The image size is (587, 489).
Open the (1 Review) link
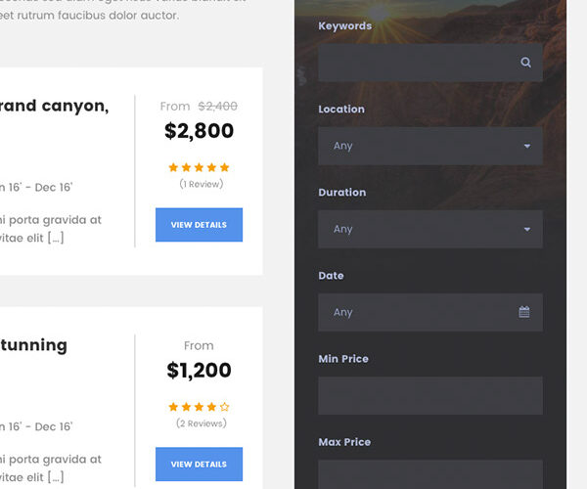202,184
